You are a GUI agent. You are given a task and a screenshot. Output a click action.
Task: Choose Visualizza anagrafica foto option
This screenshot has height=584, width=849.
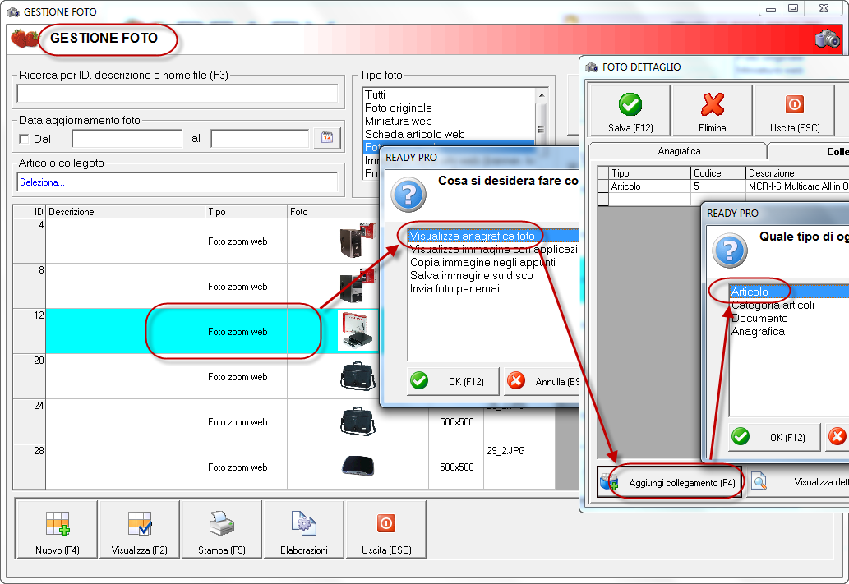[493, 236]
